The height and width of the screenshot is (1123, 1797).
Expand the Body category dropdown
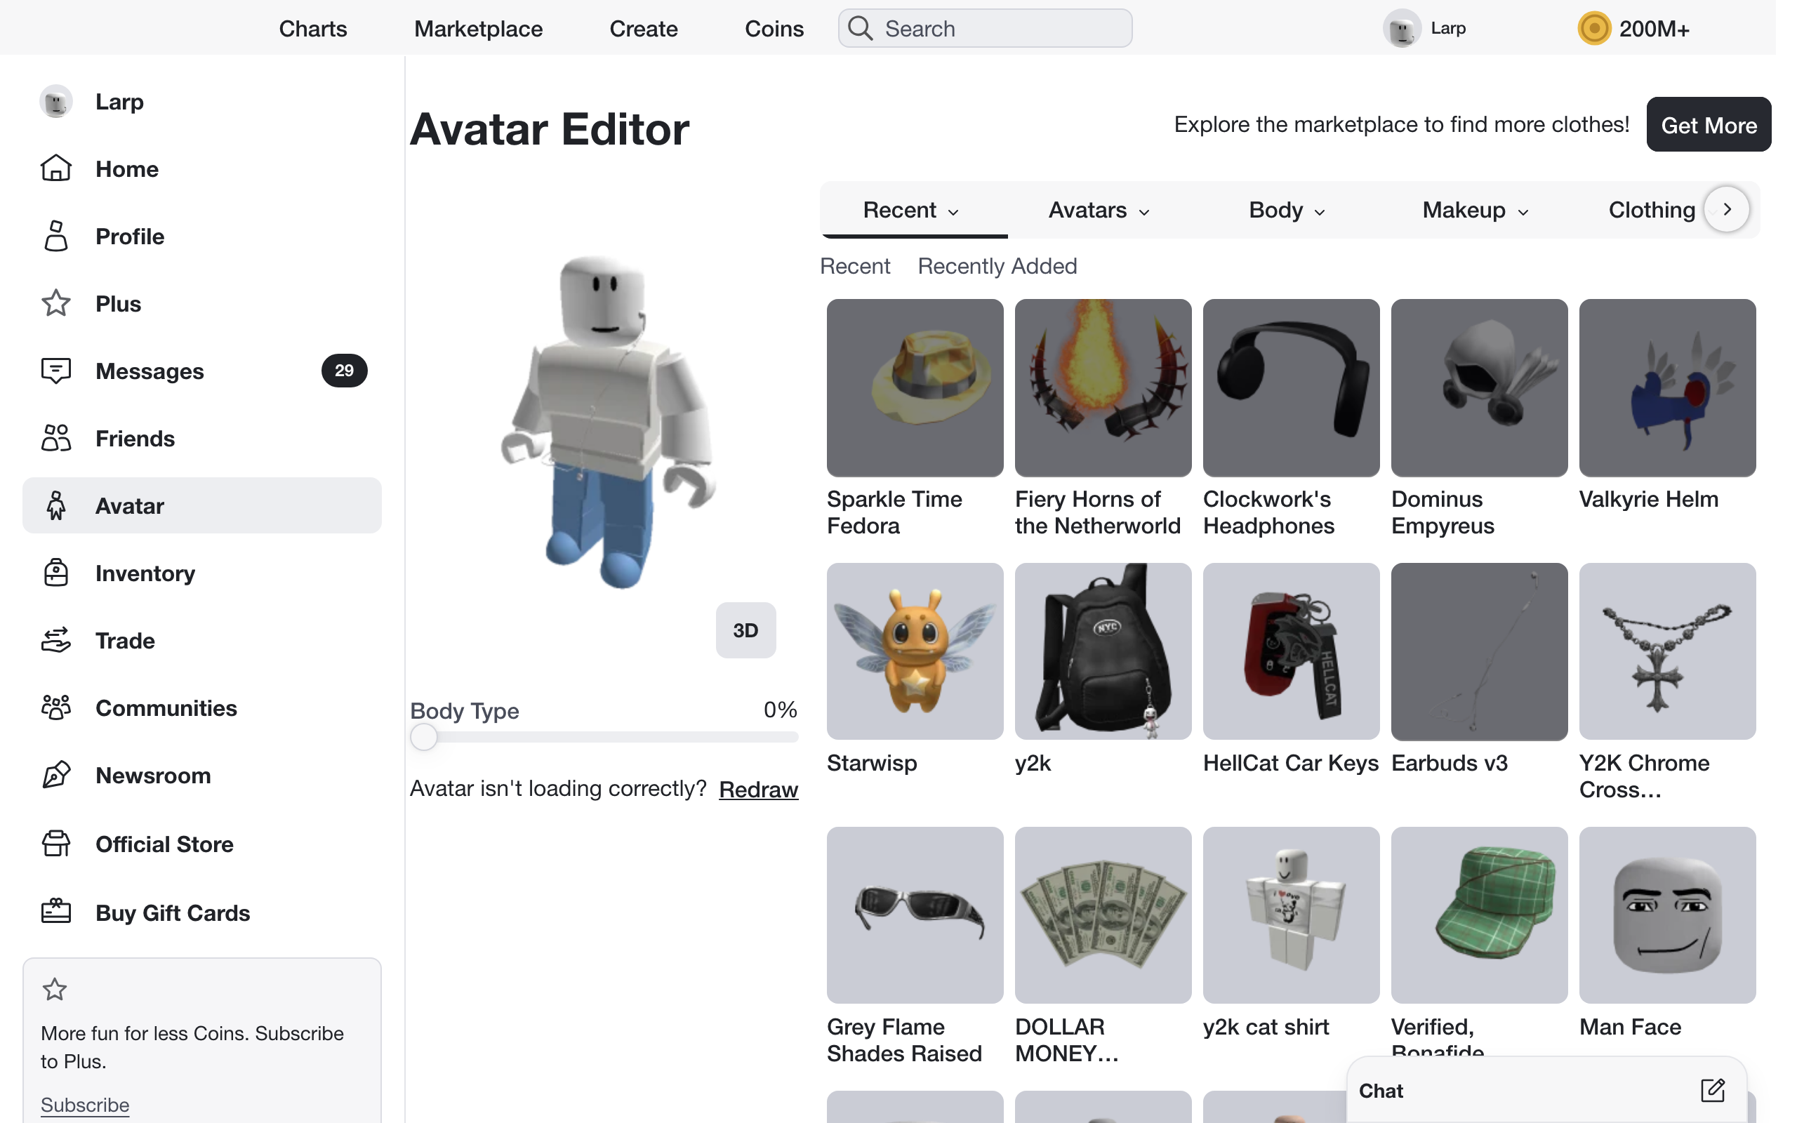[x=1286, y=210]
